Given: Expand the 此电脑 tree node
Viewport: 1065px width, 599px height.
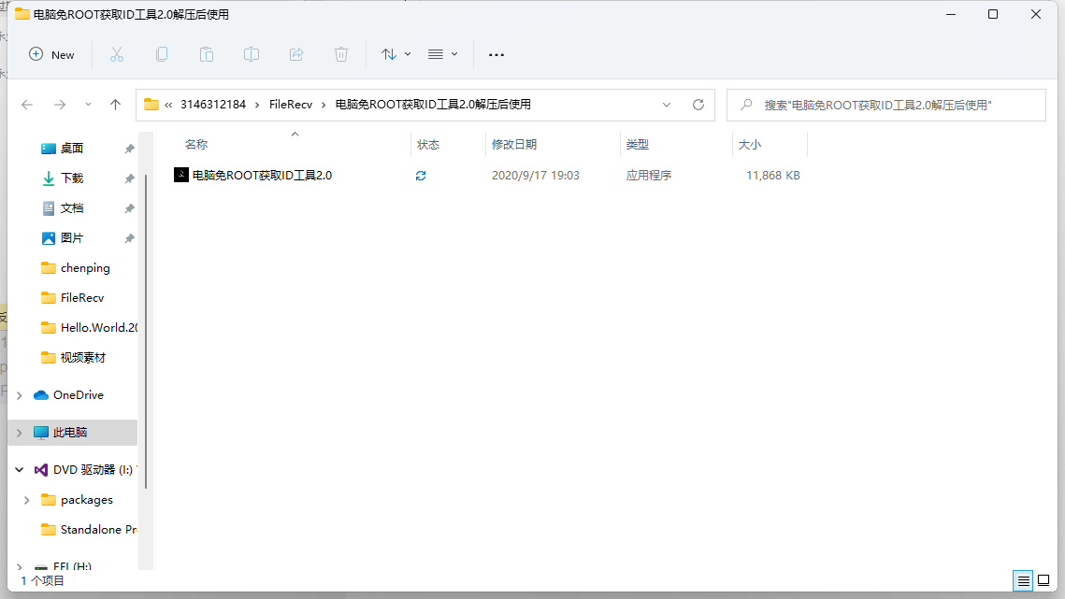Looking at the screenshot, I should pyautogui.click(x=19, y=433).
